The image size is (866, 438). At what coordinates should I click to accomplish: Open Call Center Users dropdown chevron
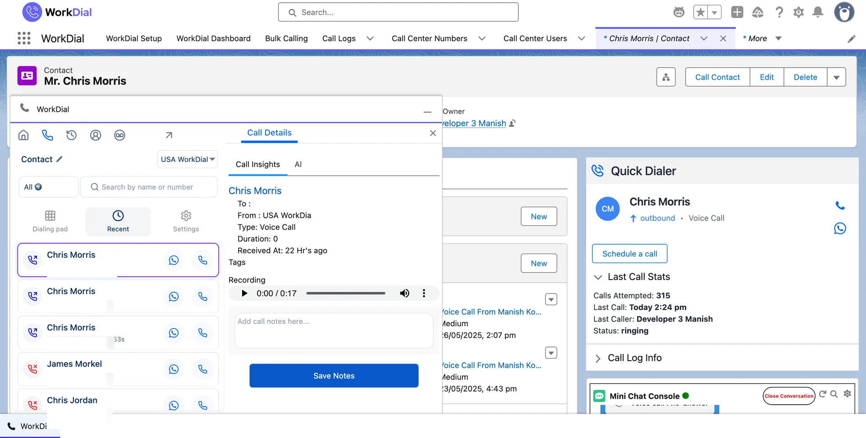click(x=581, y=39)
